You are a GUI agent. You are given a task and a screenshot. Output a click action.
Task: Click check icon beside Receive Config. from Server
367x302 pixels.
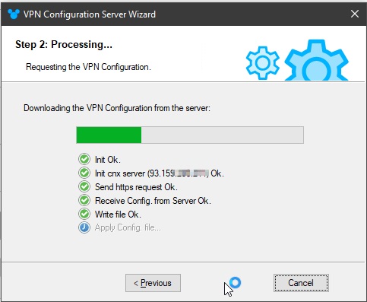coord(84,200)
